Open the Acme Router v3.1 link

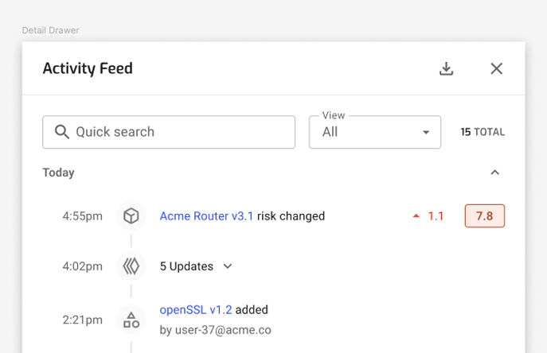206,216
